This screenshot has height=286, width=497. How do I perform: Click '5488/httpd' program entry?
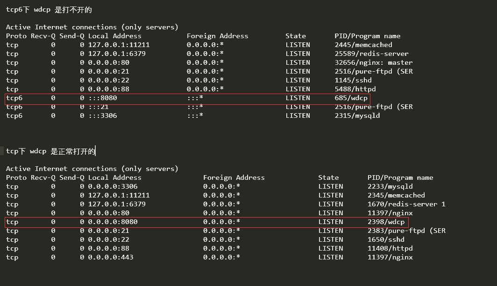355,89
